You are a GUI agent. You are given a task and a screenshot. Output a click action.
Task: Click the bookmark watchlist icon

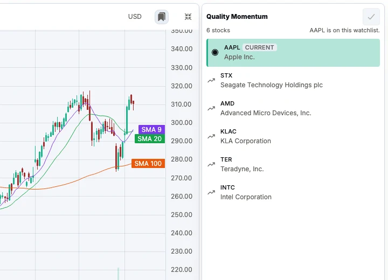pos(162,17)
